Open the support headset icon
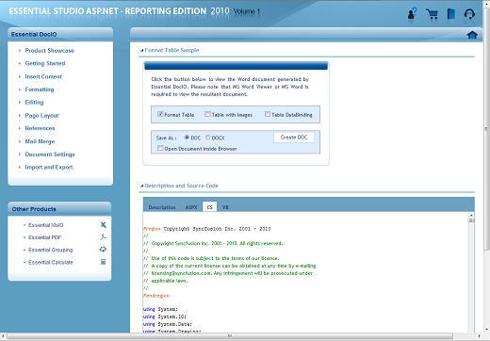Viewport: 490px width, 341px height. 469,14
